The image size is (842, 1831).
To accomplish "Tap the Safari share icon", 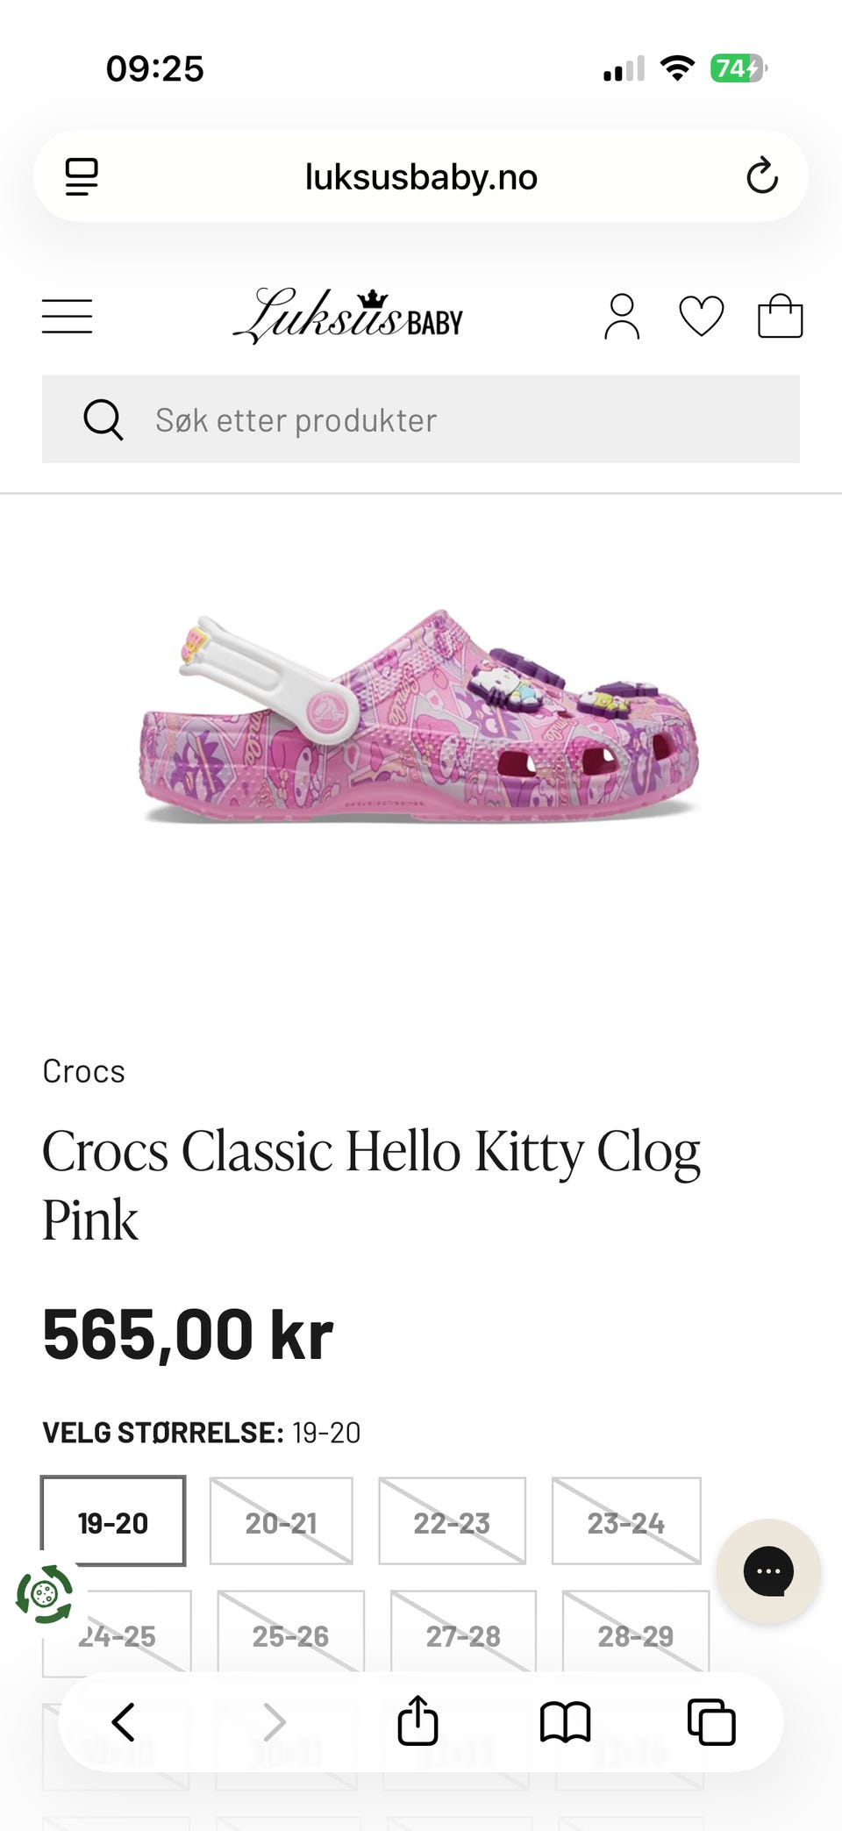I will point(417,1720).
